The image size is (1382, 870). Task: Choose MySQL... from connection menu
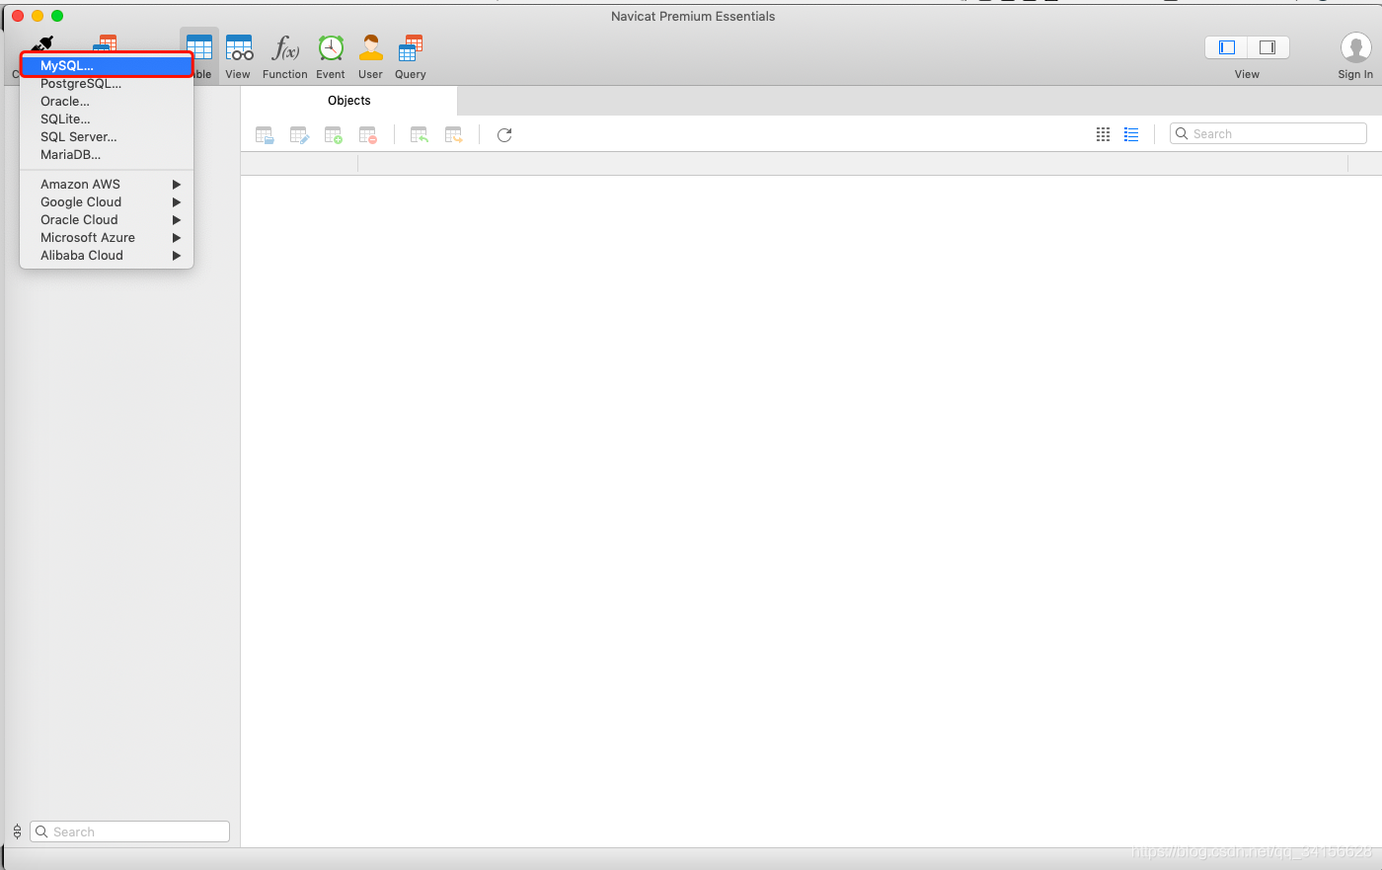(107, 66)
